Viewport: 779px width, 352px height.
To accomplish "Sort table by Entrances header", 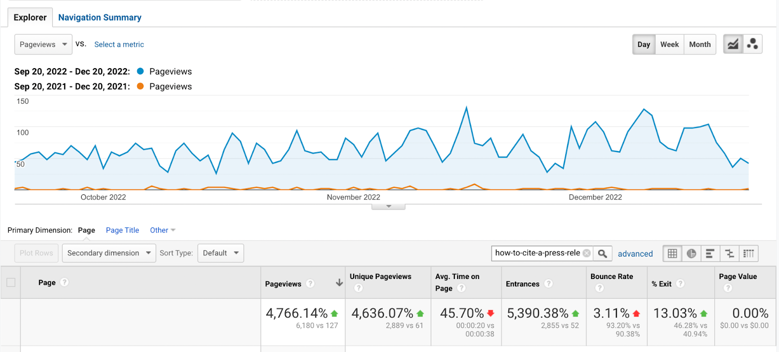I will pos(522,284).
